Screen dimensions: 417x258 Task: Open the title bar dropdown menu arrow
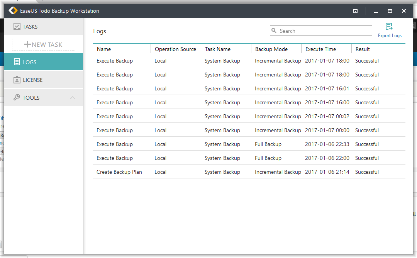click(x=355, y=11)
